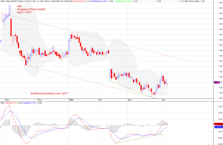
Task: Click the 0.03 MACD axis label
Action: [220, 107]
